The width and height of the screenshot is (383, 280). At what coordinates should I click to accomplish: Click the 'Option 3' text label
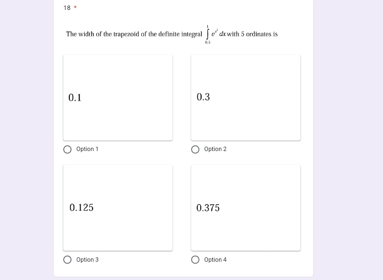click(x=87, y=260)
